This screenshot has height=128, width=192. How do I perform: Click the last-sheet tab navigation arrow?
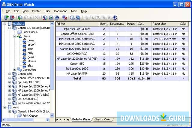pyautogui.click(x=68, y=120)
